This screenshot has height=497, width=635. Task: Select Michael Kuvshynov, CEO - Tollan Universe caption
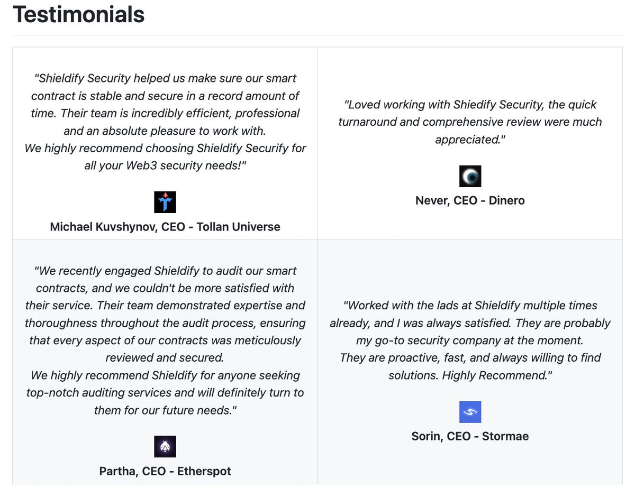point(165,227)
